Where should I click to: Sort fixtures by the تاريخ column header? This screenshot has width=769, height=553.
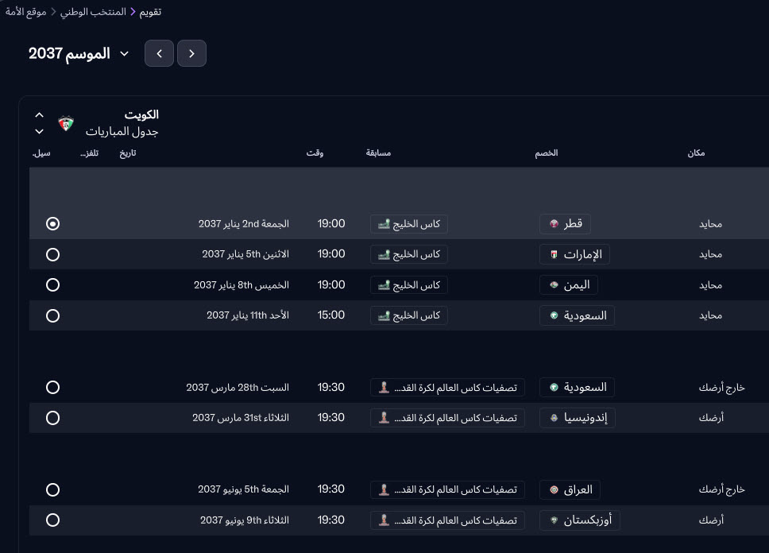pyautogui.click(x=127, y=153)
